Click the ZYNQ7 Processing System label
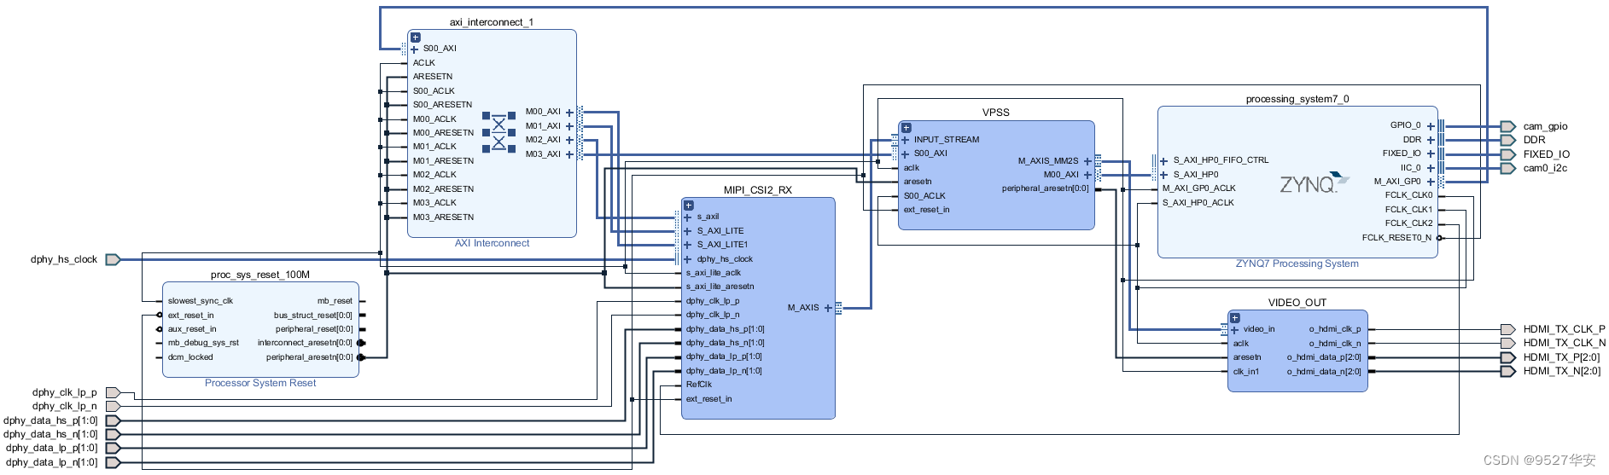Viewport: 1609px width, 475px height. tap(1297, 264)
